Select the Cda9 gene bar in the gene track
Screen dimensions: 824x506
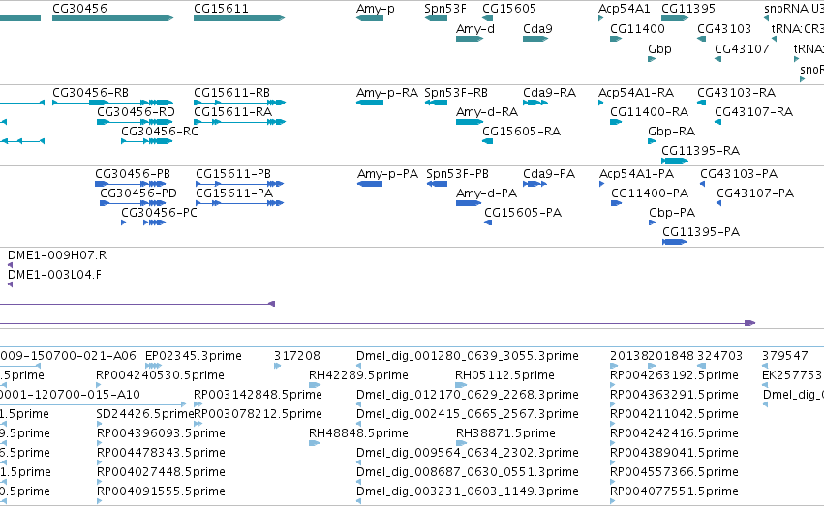535,39
